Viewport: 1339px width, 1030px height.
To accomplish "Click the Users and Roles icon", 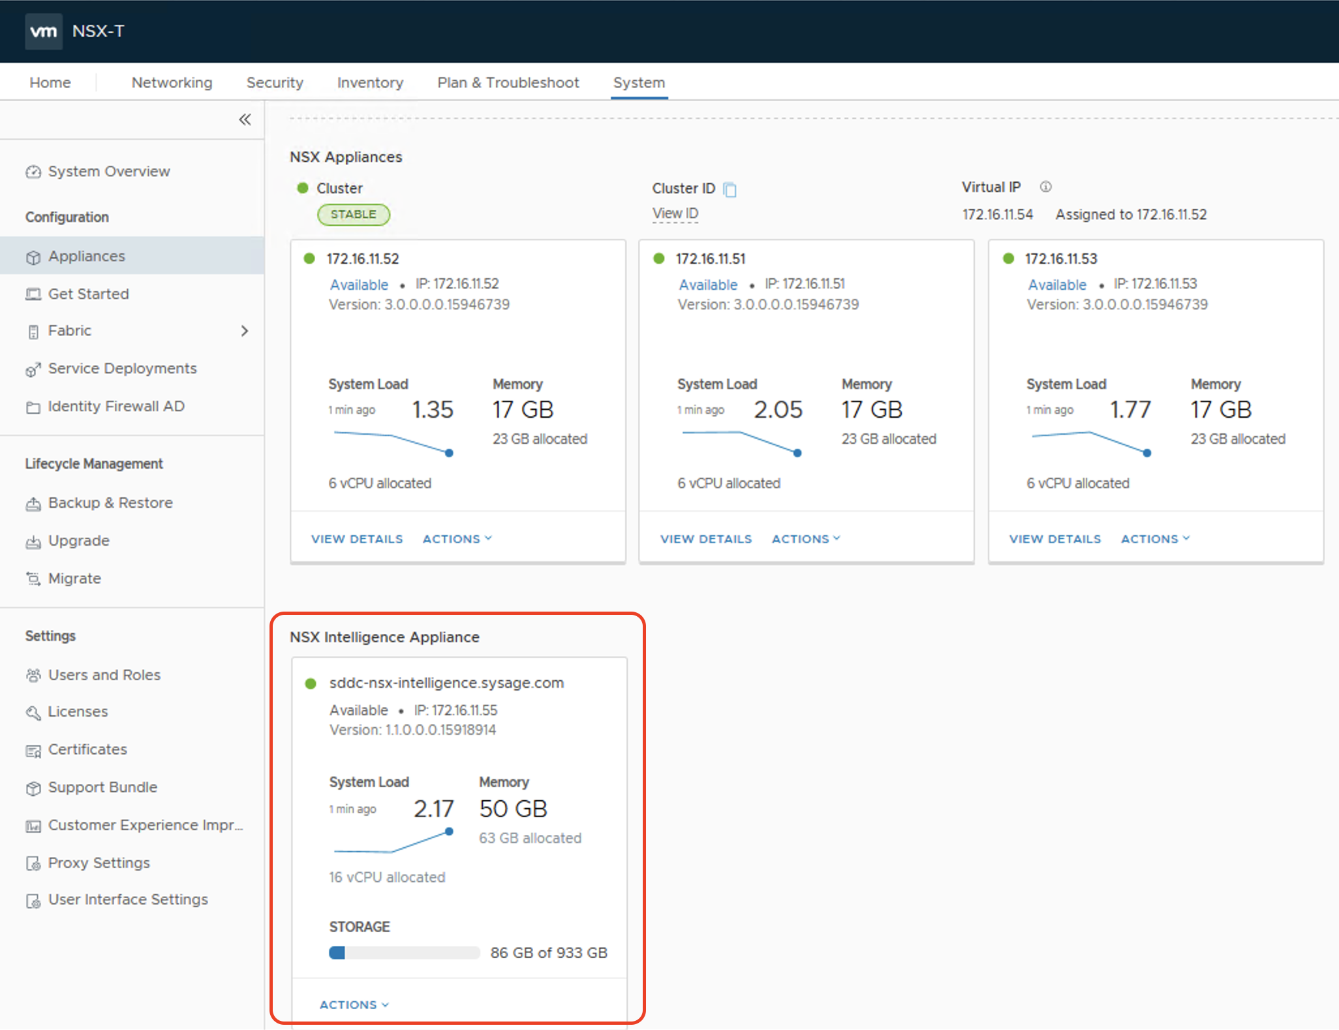I will [x=33, y=676].
